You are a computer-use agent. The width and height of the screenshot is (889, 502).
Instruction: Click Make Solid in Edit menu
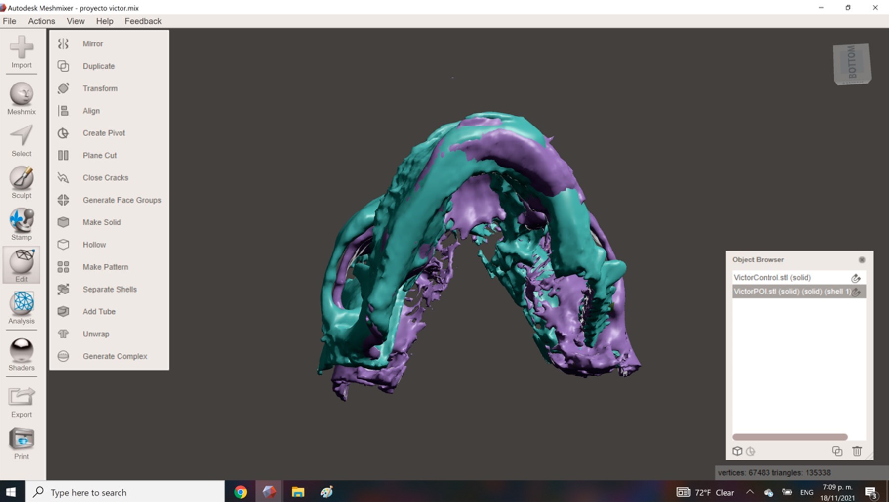tap(101, 222)
